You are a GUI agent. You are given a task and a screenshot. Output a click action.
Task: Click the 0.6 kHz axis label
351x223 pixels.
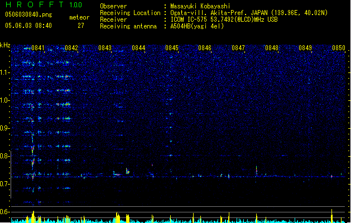[5, 212]
